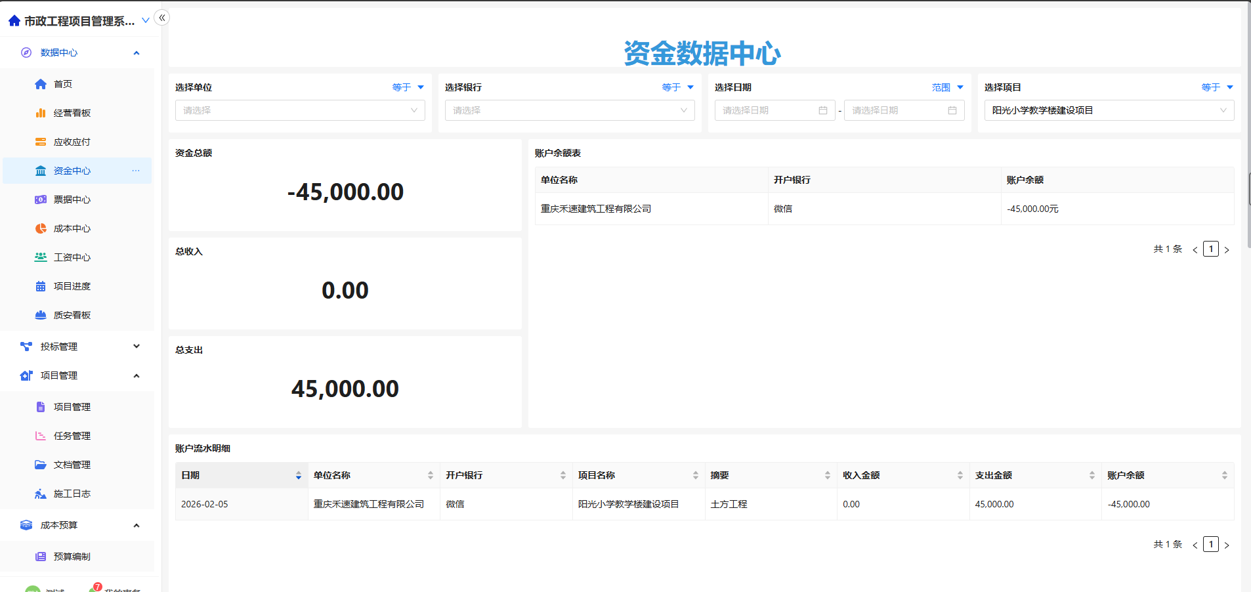Open the 选择单位 selection box
The height and width of the screenshot is (592, 1251).
[299, 110]
